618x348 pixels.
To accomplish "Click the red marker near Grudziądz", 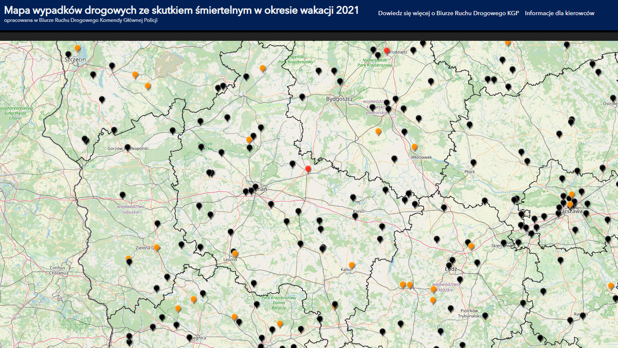I will (x=387, y=50).
